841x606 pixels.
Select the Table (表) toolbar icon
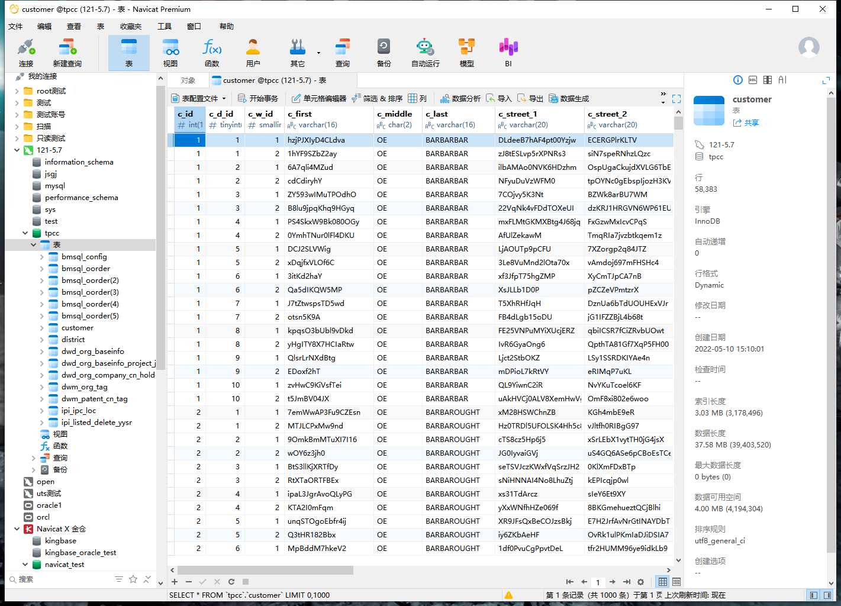(x=129, y=53)
